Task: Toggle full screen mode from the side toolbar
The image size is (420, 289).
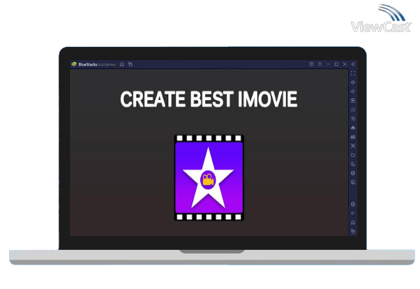Action: 353,73
